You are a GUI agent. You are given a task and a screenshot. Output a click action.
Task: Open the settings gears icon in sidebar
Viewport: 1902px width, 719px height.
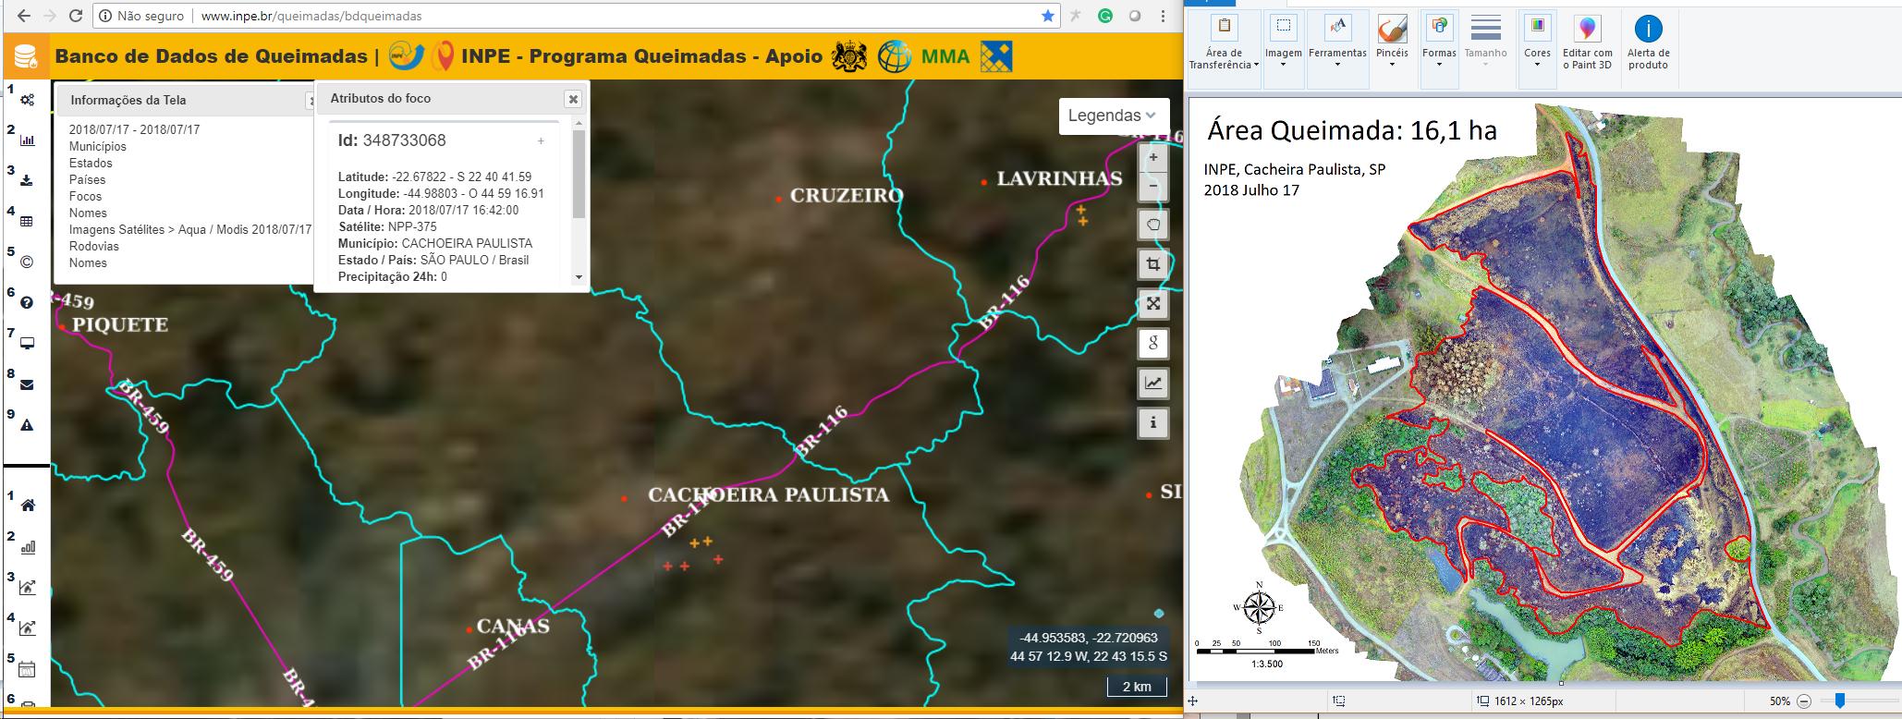27,100
